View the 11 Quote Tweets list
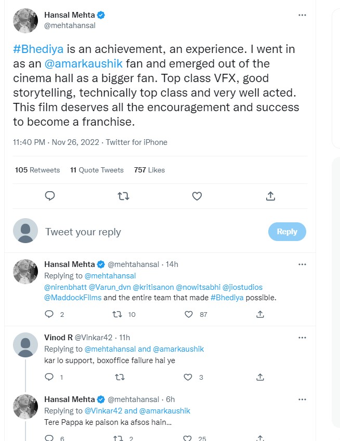Screen dimensions: 340x441 (97, 170)
